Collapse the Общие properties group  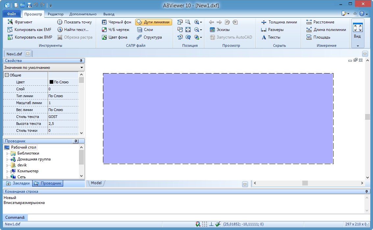7,75
